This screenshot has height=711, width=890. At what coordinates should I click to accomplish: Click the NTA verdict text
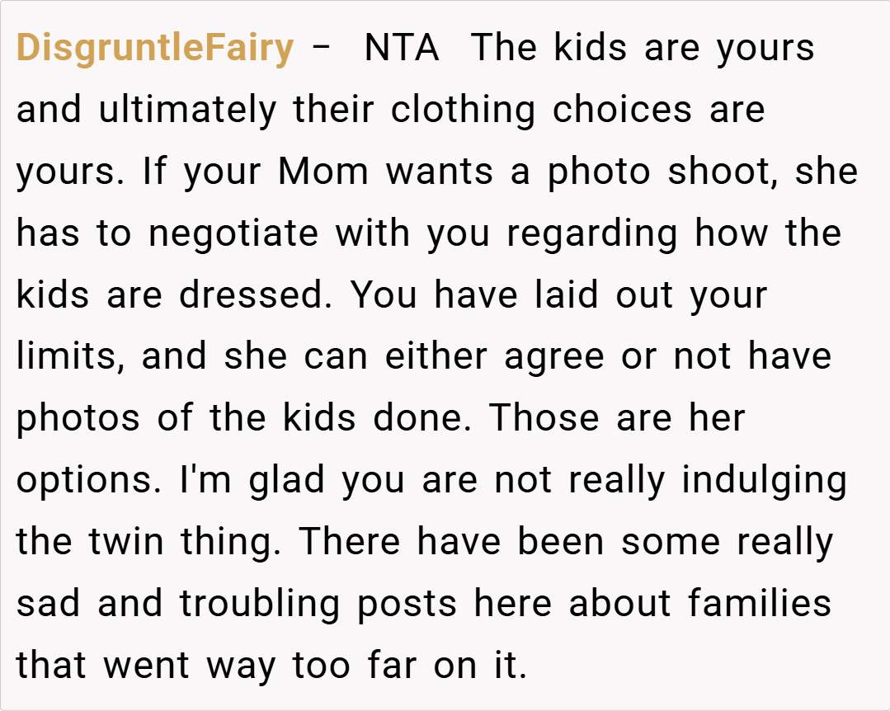pyautogui.click(x=402, y=49)
